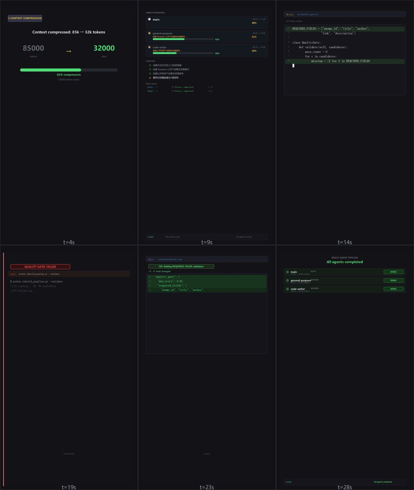The width and height of the screenshot is (414, 490).
Task: Click 'All agents completed' in the bottom status bar
Action: 383,482
